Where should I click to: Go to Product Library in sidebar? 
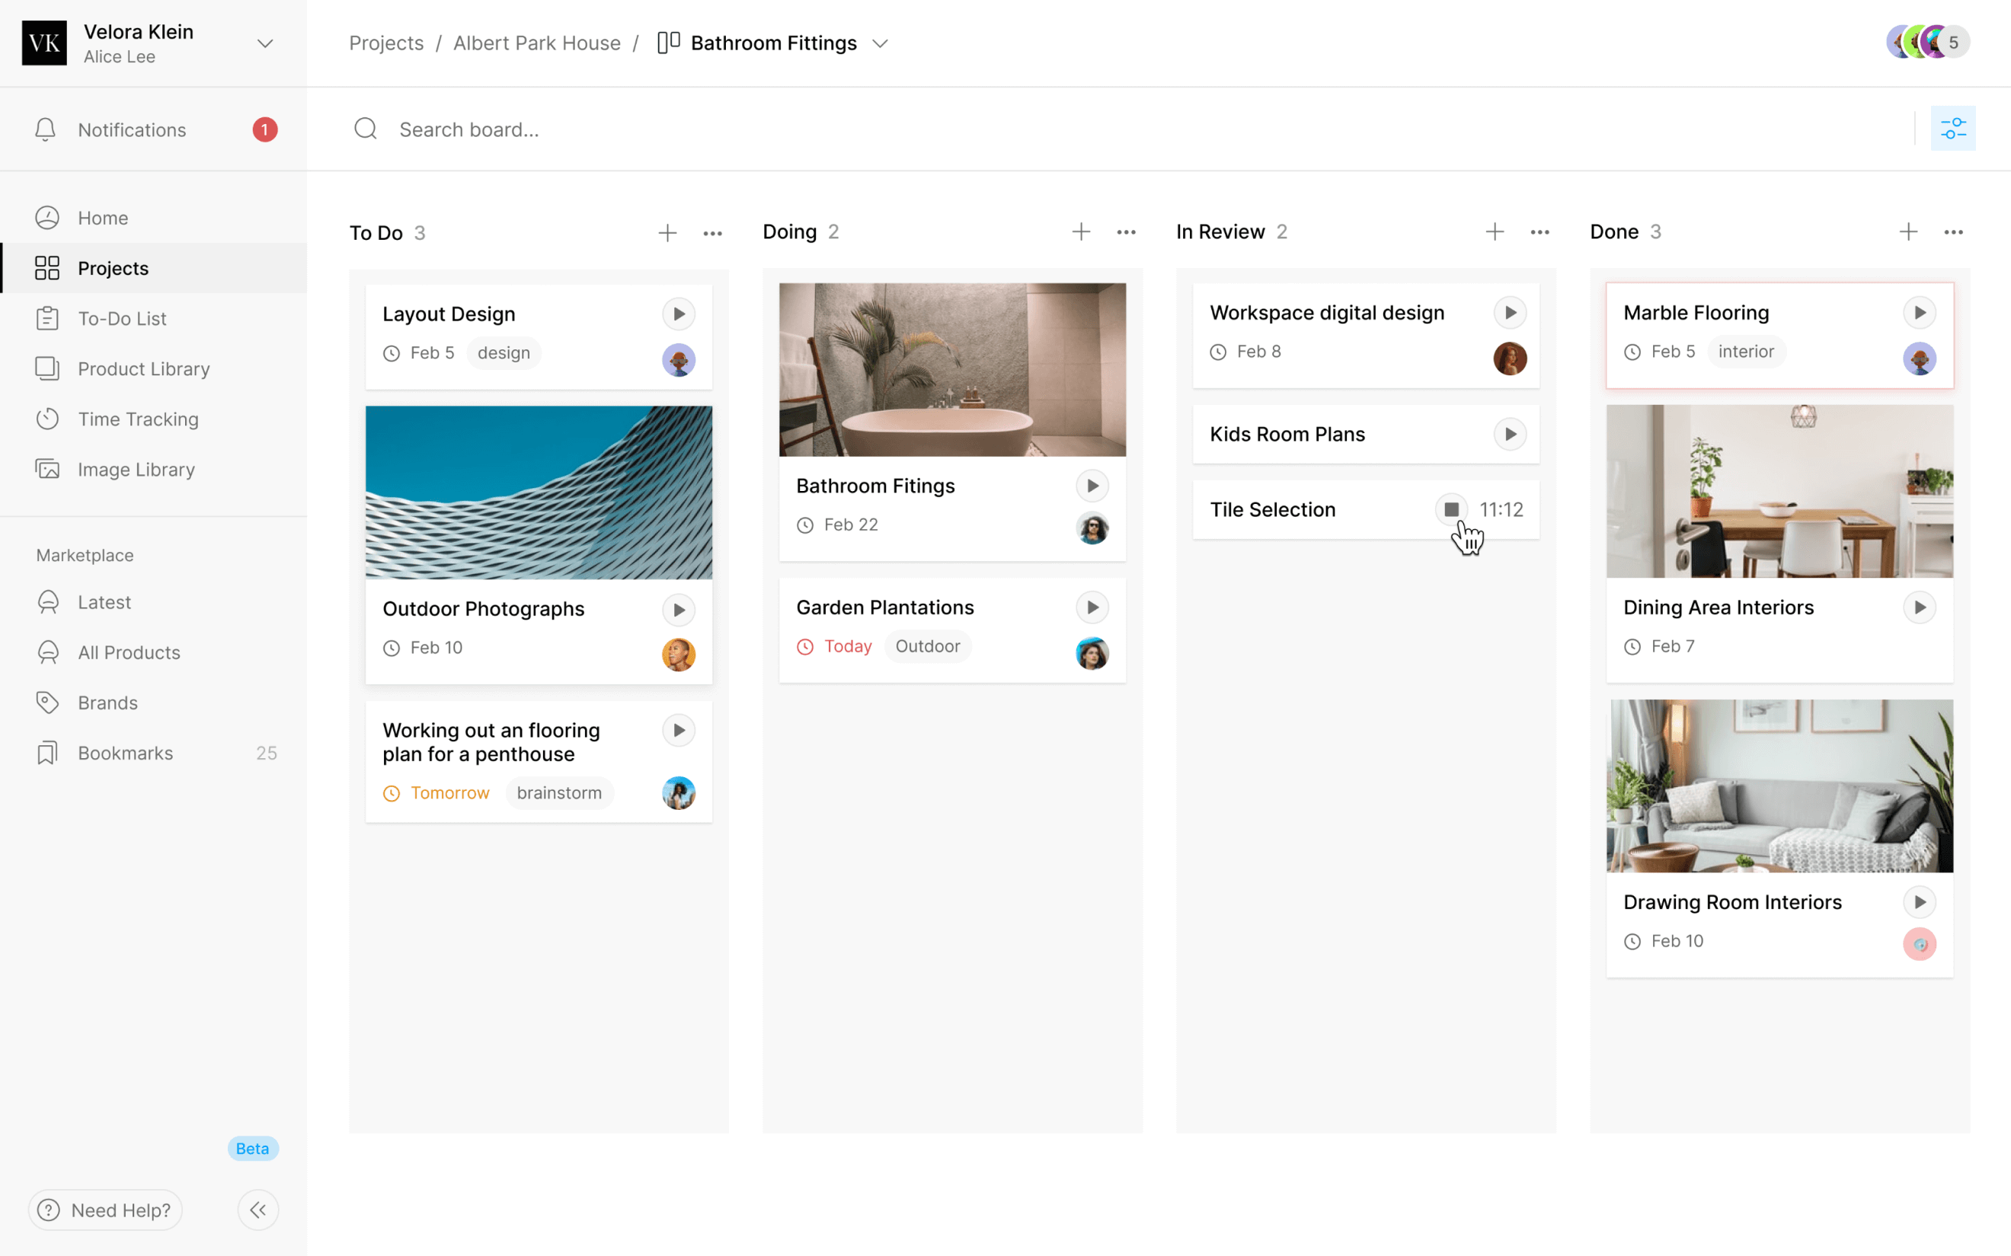143,369
